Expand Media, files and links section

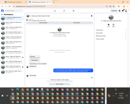[111, 36]
